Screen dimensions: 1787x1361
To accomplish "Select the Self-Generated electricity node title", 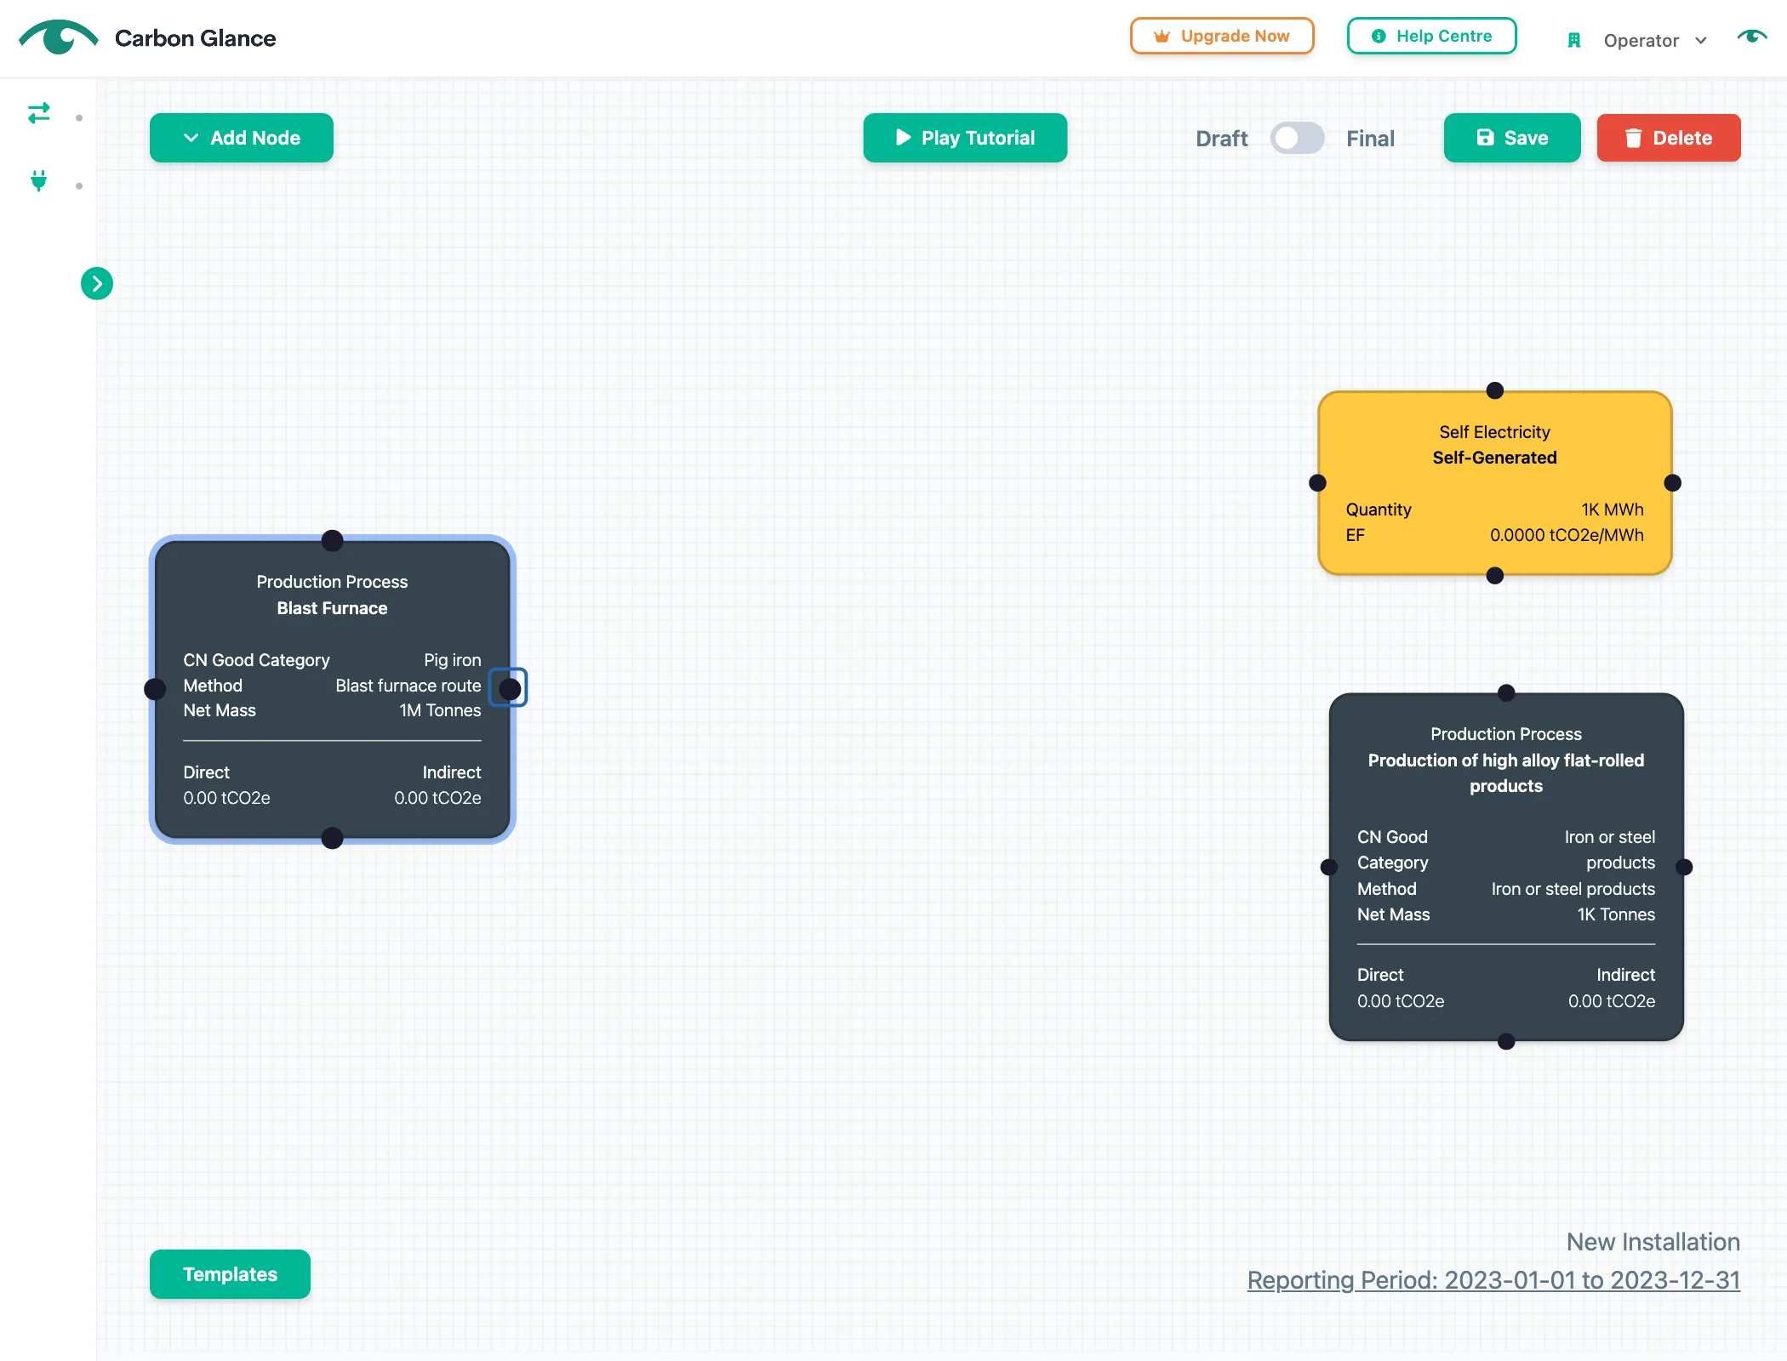I will pyautogui.click(x=1495, y=458).
